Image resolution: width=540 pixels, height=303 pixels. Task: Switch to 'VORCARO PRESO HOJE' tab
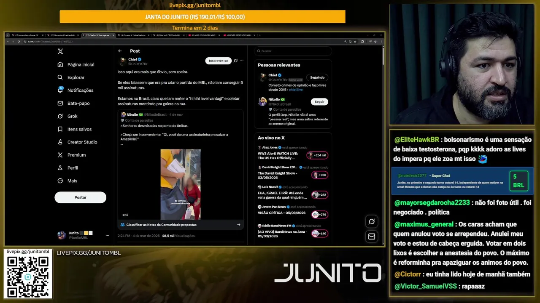tap(239, 35)
